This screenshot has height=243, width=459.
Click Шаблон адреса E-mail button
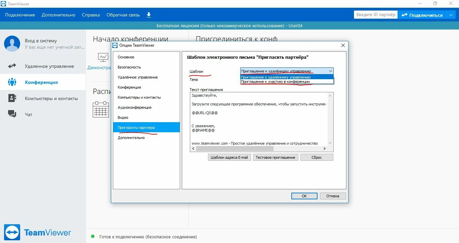229,157
